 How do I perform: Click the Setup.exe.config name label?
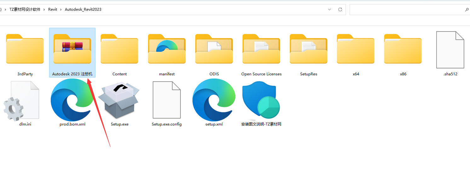(167, 124)
